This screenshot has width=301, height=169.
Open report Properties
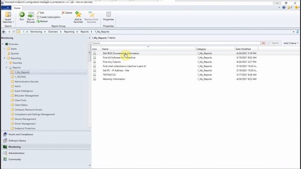pos(109,16)
